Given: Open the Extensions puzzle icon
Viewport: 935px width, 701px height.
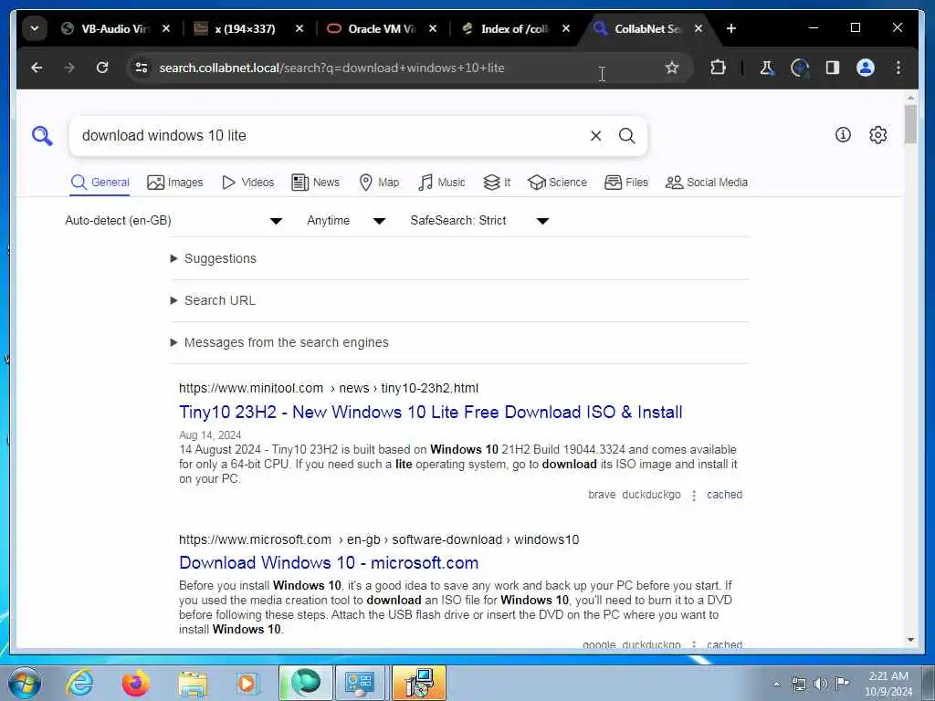Looking at the screenshot, I should pyautogui.click(x=718, y=68).
